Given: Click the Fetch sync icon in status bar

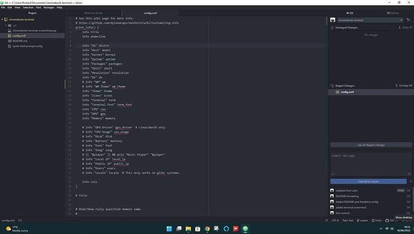Looking at the screenshot, I should (373, 220).
